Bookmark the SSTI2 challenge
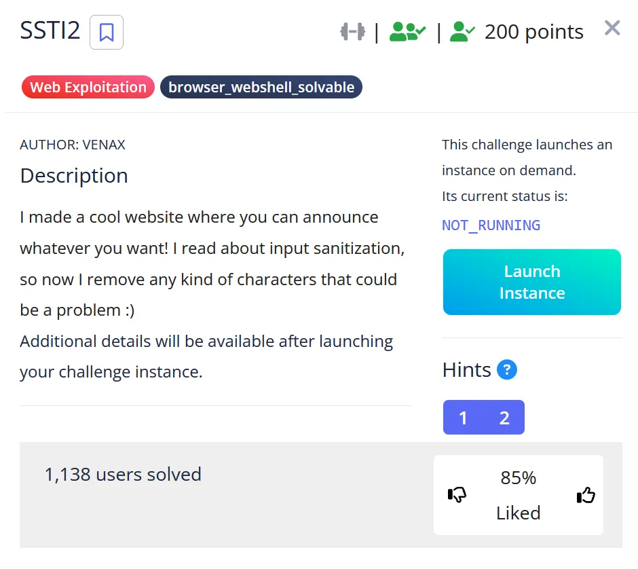The width and height of the screenshot is (638, 569). click(107, 32)
